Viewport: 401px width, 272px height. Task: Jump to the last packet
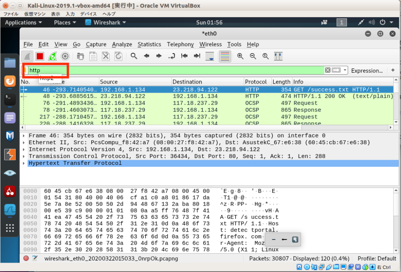pos(197,56)
